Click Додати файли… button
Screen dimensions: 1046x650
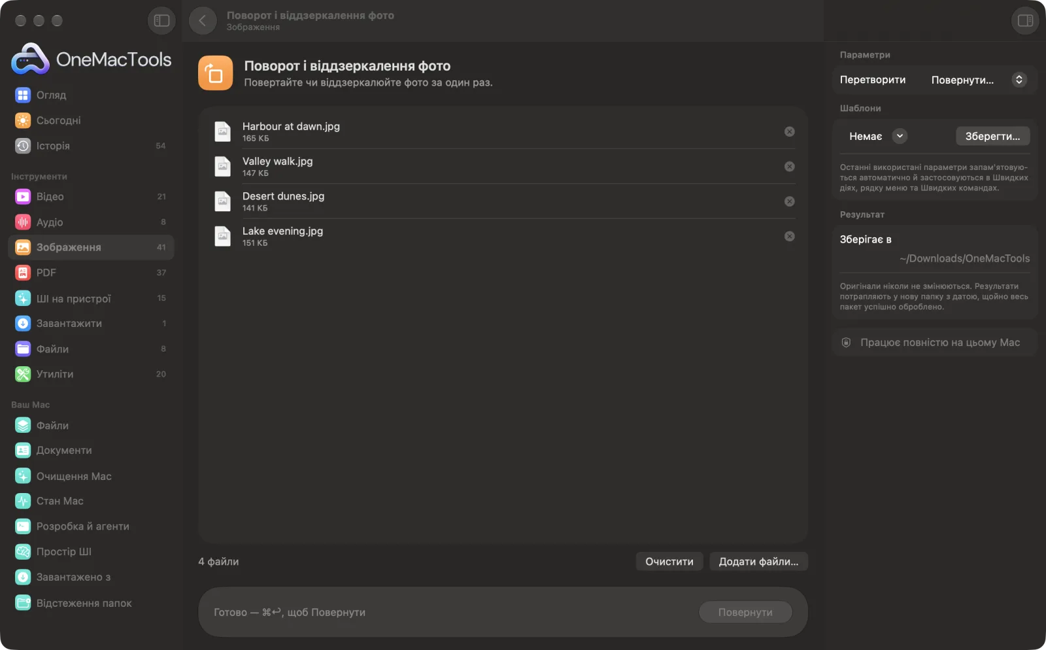click(758, 562)
